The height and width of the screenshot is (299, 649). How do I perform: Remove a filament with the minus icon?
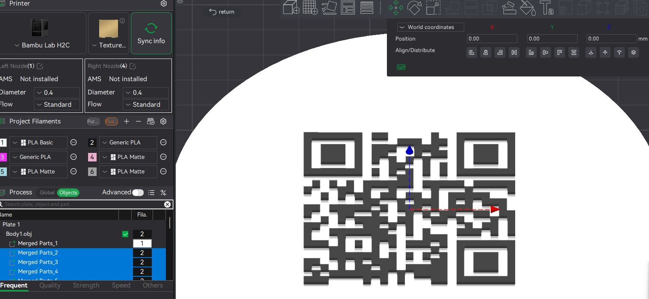click(x=139, y=121)
